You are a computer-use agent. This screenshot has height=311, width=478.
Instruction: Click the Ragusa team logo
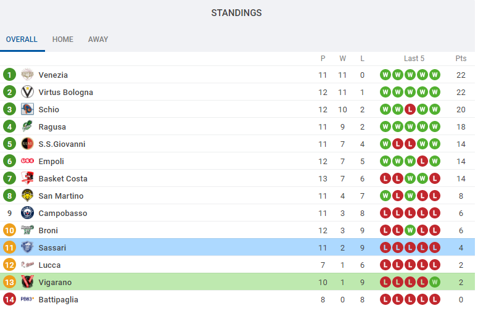(x=27, y=126)
